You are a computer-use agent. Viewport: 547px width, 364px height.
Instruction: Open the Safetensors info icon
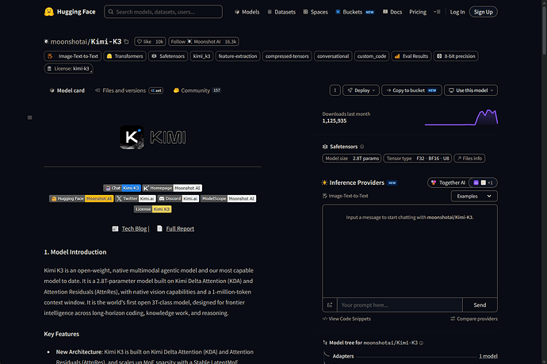click(x=361, y=147)
